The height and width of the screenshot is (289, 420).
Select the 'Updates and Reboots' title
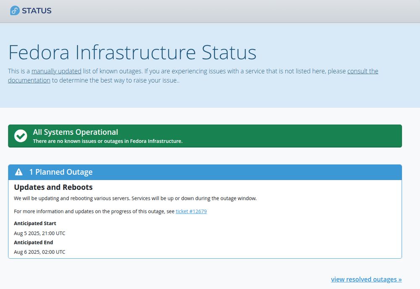pos(53,187)
